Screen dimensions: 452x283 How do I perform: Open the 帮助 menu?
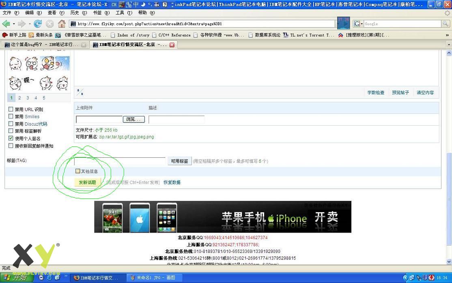pos(146,13)
